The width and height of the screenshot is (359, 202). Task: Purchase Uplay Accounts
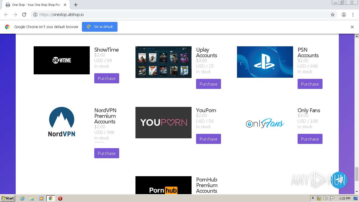(208, 84)
